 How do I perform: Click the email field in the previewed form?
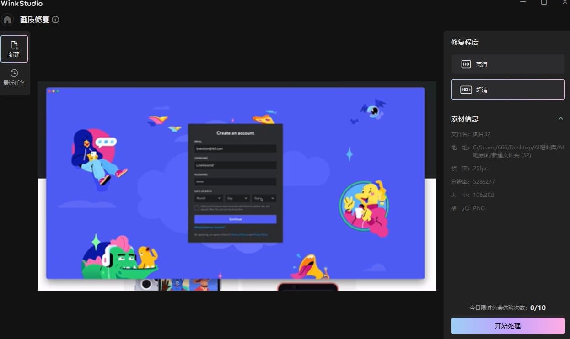[235, 149]
